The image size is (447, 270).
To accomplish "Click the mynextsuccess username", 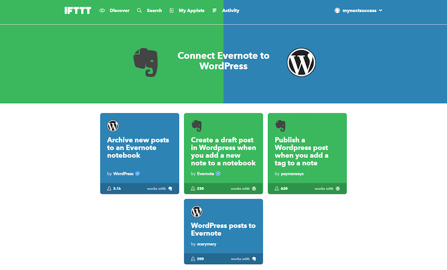I will (360, 11).
